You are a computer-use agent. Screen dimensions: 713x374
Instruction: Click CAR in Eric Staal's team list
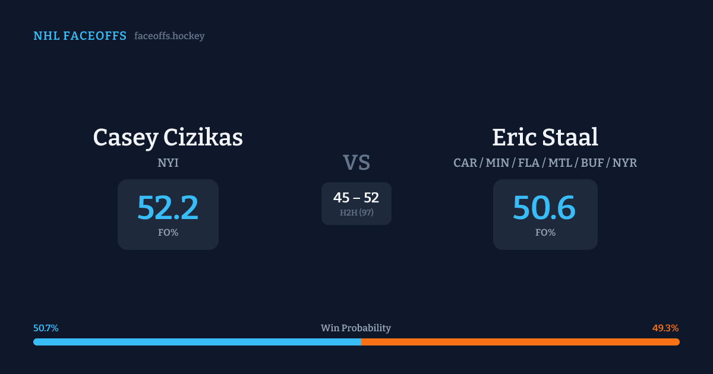pyautogui.click(x=465, y=163)
